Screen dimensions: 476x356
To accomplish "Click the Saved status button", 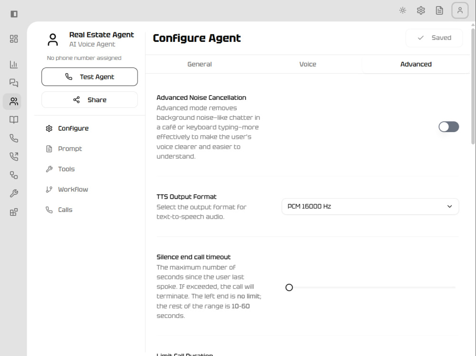I will [x=434, y=38].
